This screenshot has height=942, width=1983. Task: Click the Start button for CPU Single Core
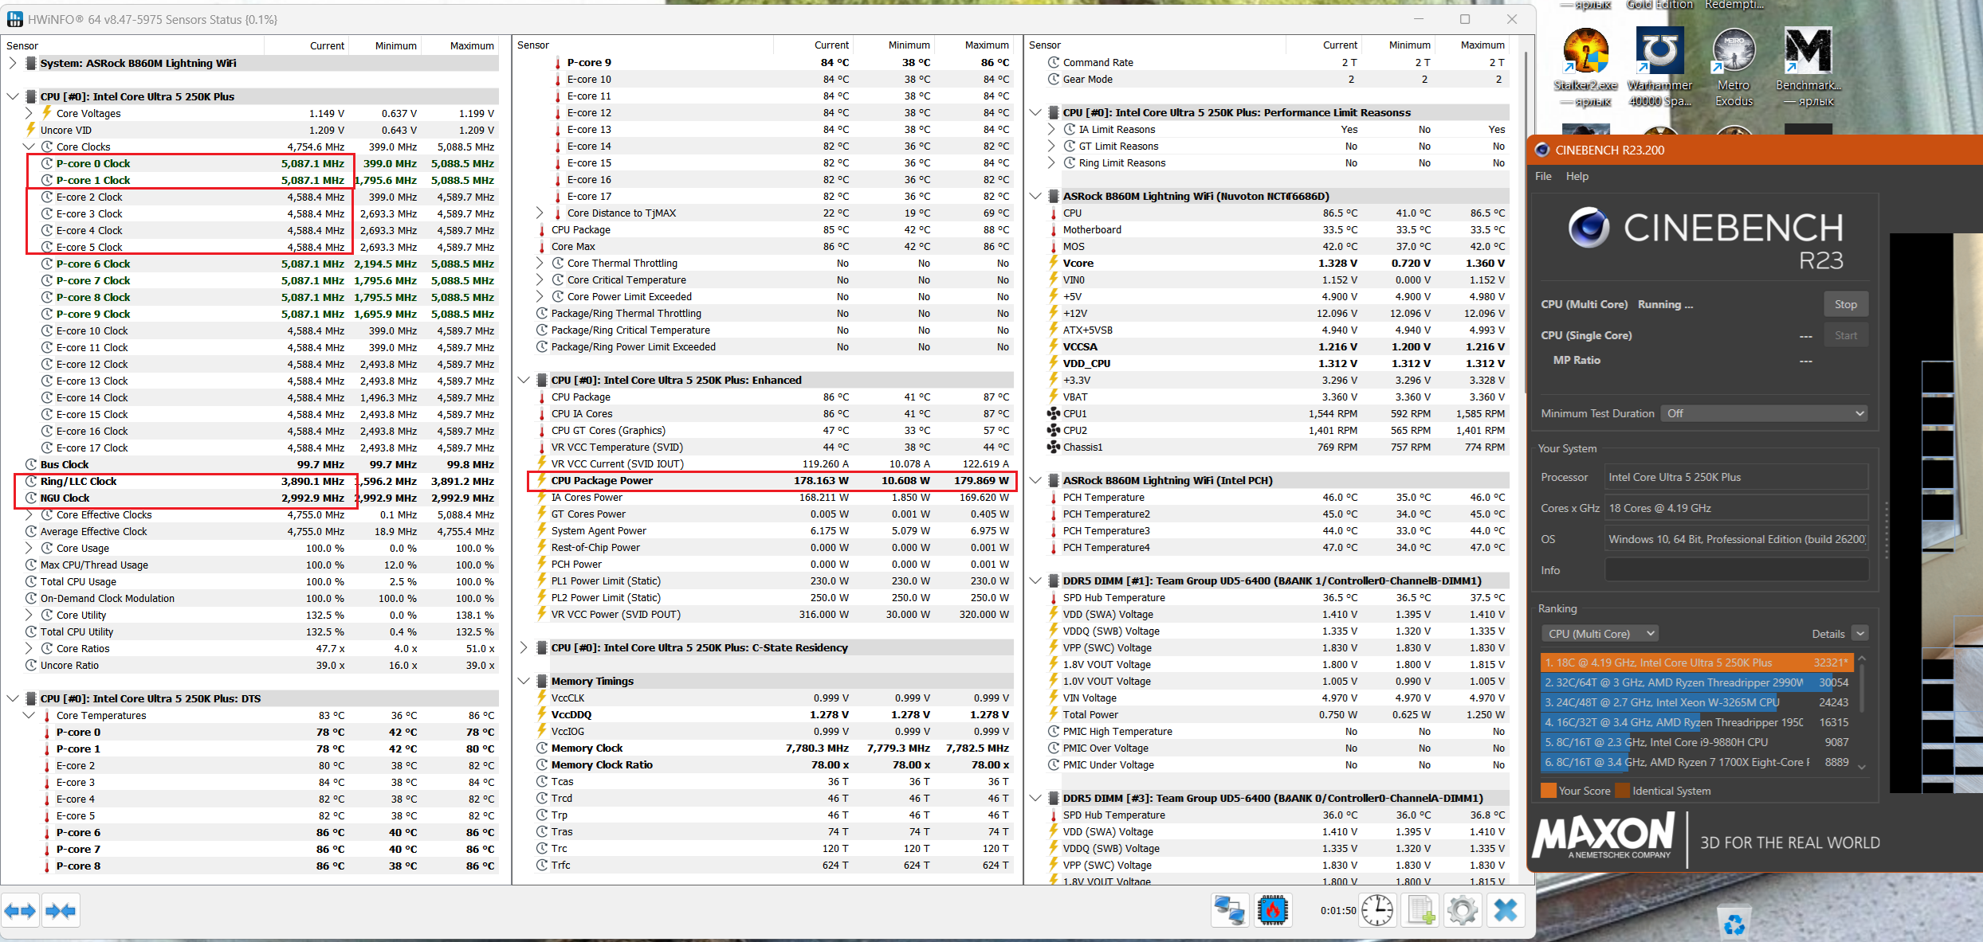coord(1846,336)
